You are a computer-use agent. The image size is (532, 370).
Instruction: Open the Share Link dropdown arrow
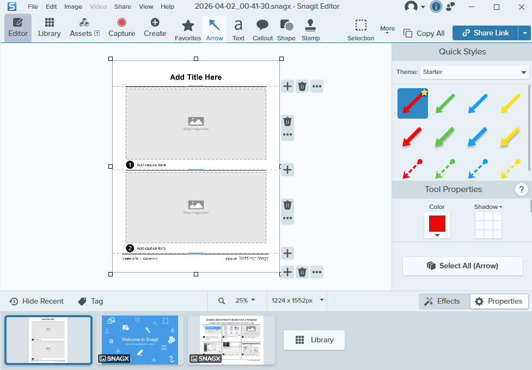pos(524,33)
